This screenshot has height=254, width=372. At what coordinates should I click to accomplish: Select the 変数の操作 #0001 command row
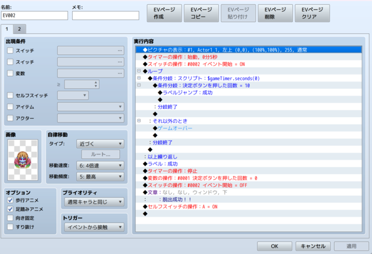249,178
